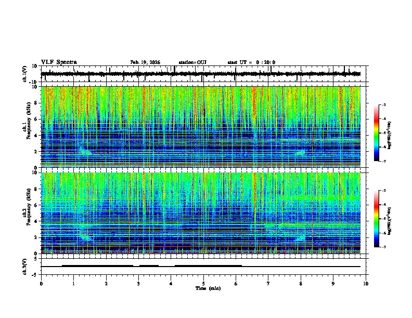Click the "3" tick on time axis

[x=138, y=284]
